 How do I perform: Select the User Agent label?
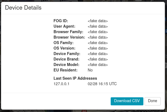pyautogui.click(x=64, y=26)
